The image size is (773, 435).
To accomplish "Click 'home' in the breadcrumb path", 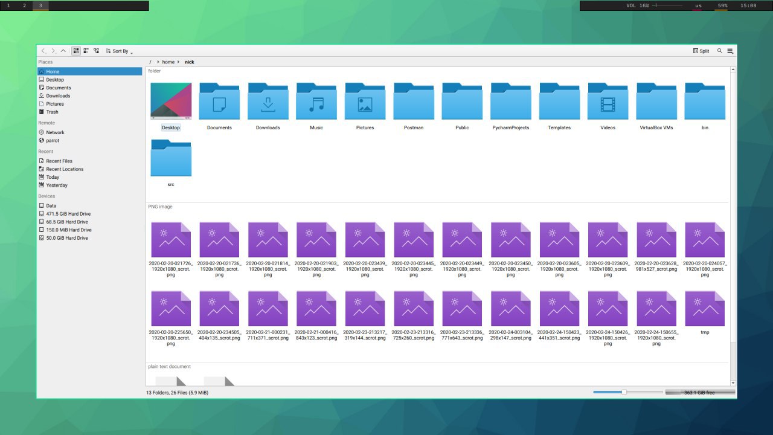I will tap(168, 62).
